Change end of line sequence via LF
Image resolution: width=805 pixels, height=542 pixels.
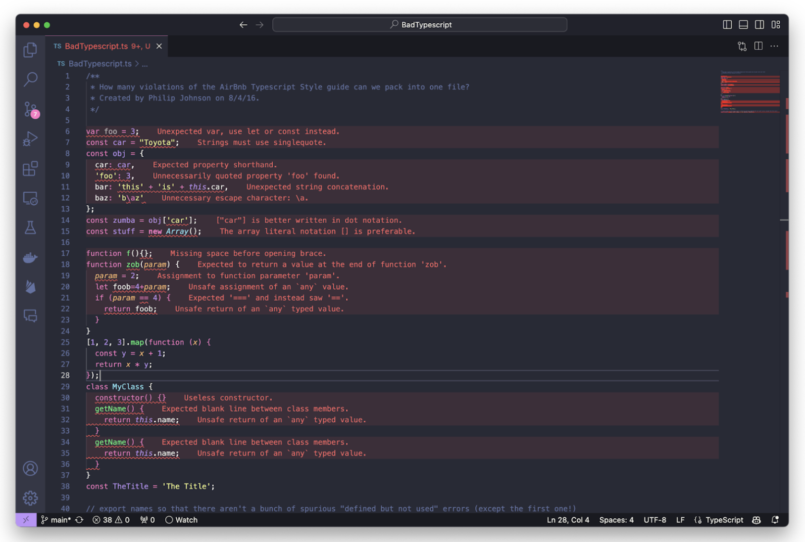click(680, 520)
